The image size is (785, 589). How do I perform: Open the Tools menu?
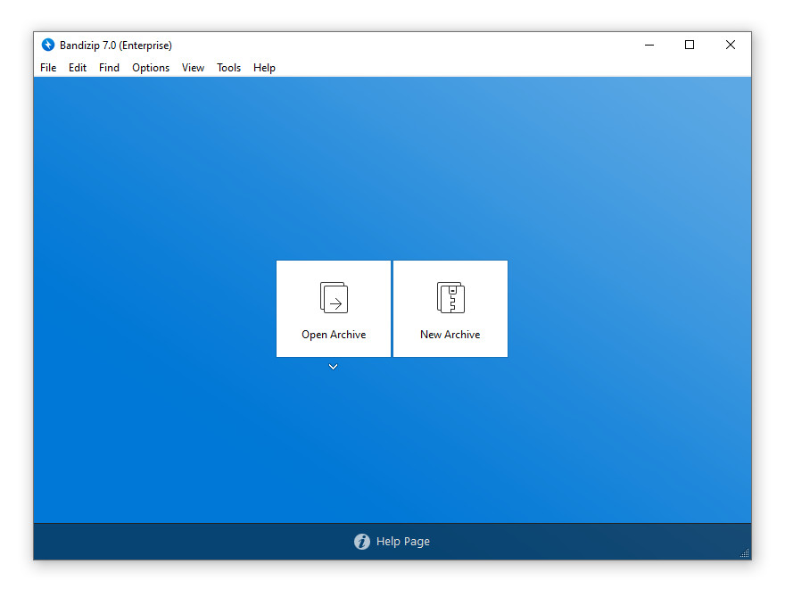[228, 68]
